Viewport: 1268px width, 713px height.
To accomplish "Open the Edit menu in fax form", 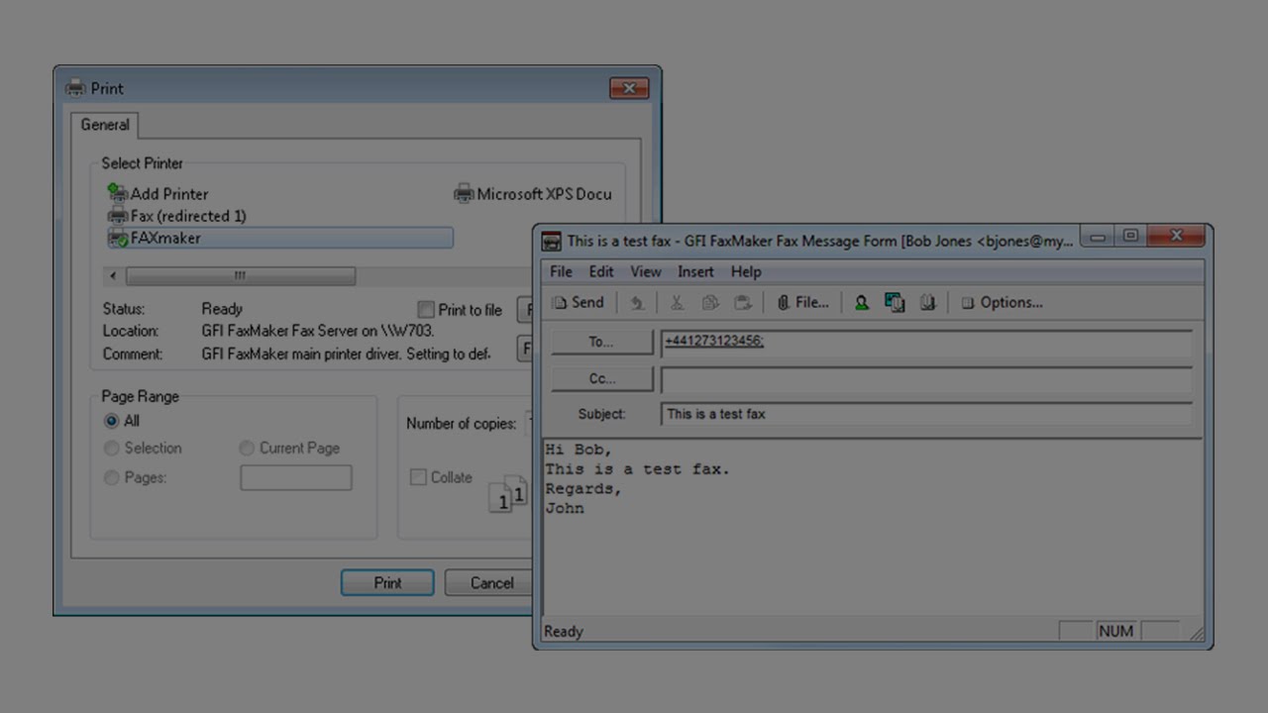I will tap(601, 271).
